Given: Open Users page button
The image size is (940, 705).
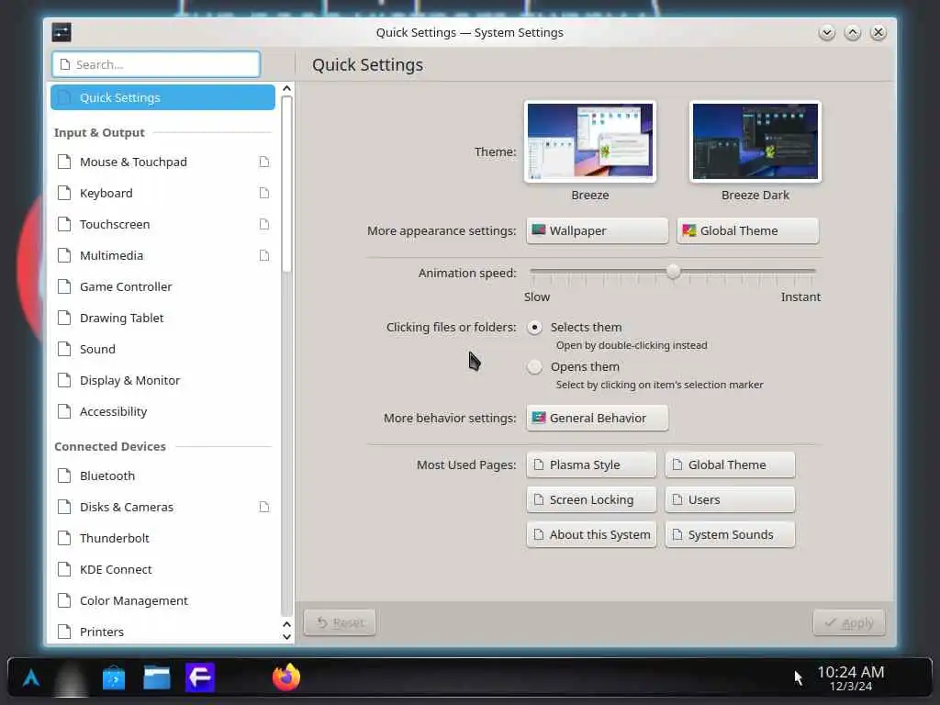Looking at the screenshot, I should [730, 499].
